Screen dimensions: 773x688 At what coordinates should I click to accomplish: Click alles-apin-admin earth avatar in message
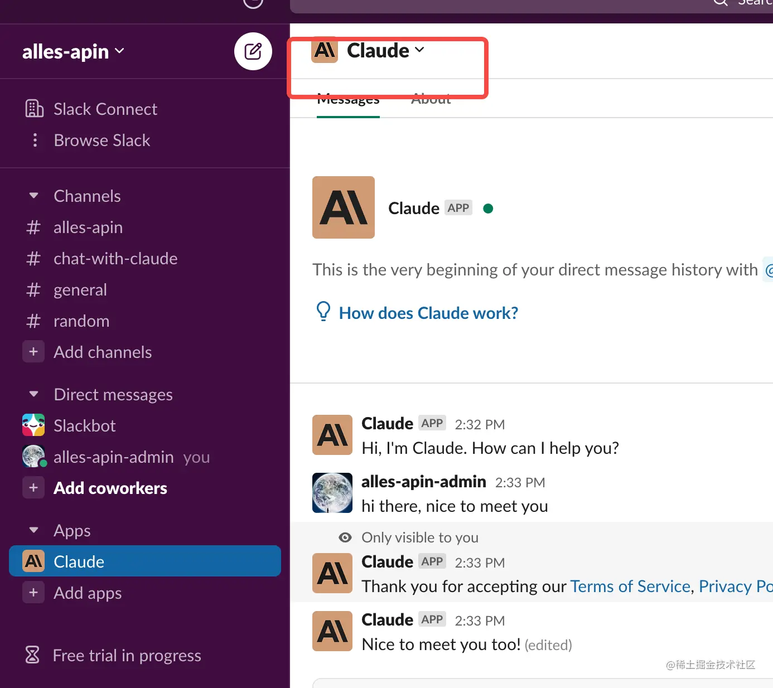click(x=332, y=493)
